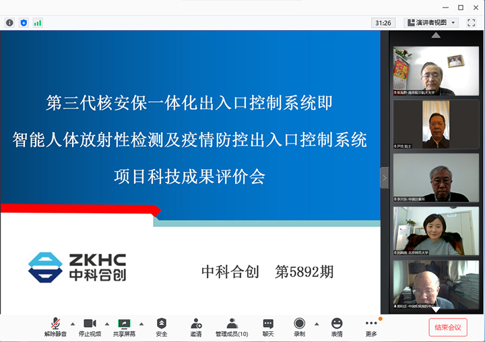Maximize the meeting window

pos(461,7)
